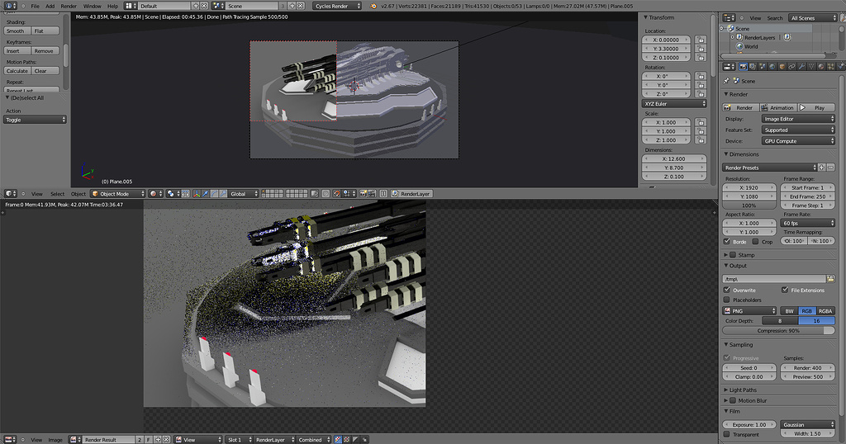Open the Display Image Editor dropdown

coord(798,119)
